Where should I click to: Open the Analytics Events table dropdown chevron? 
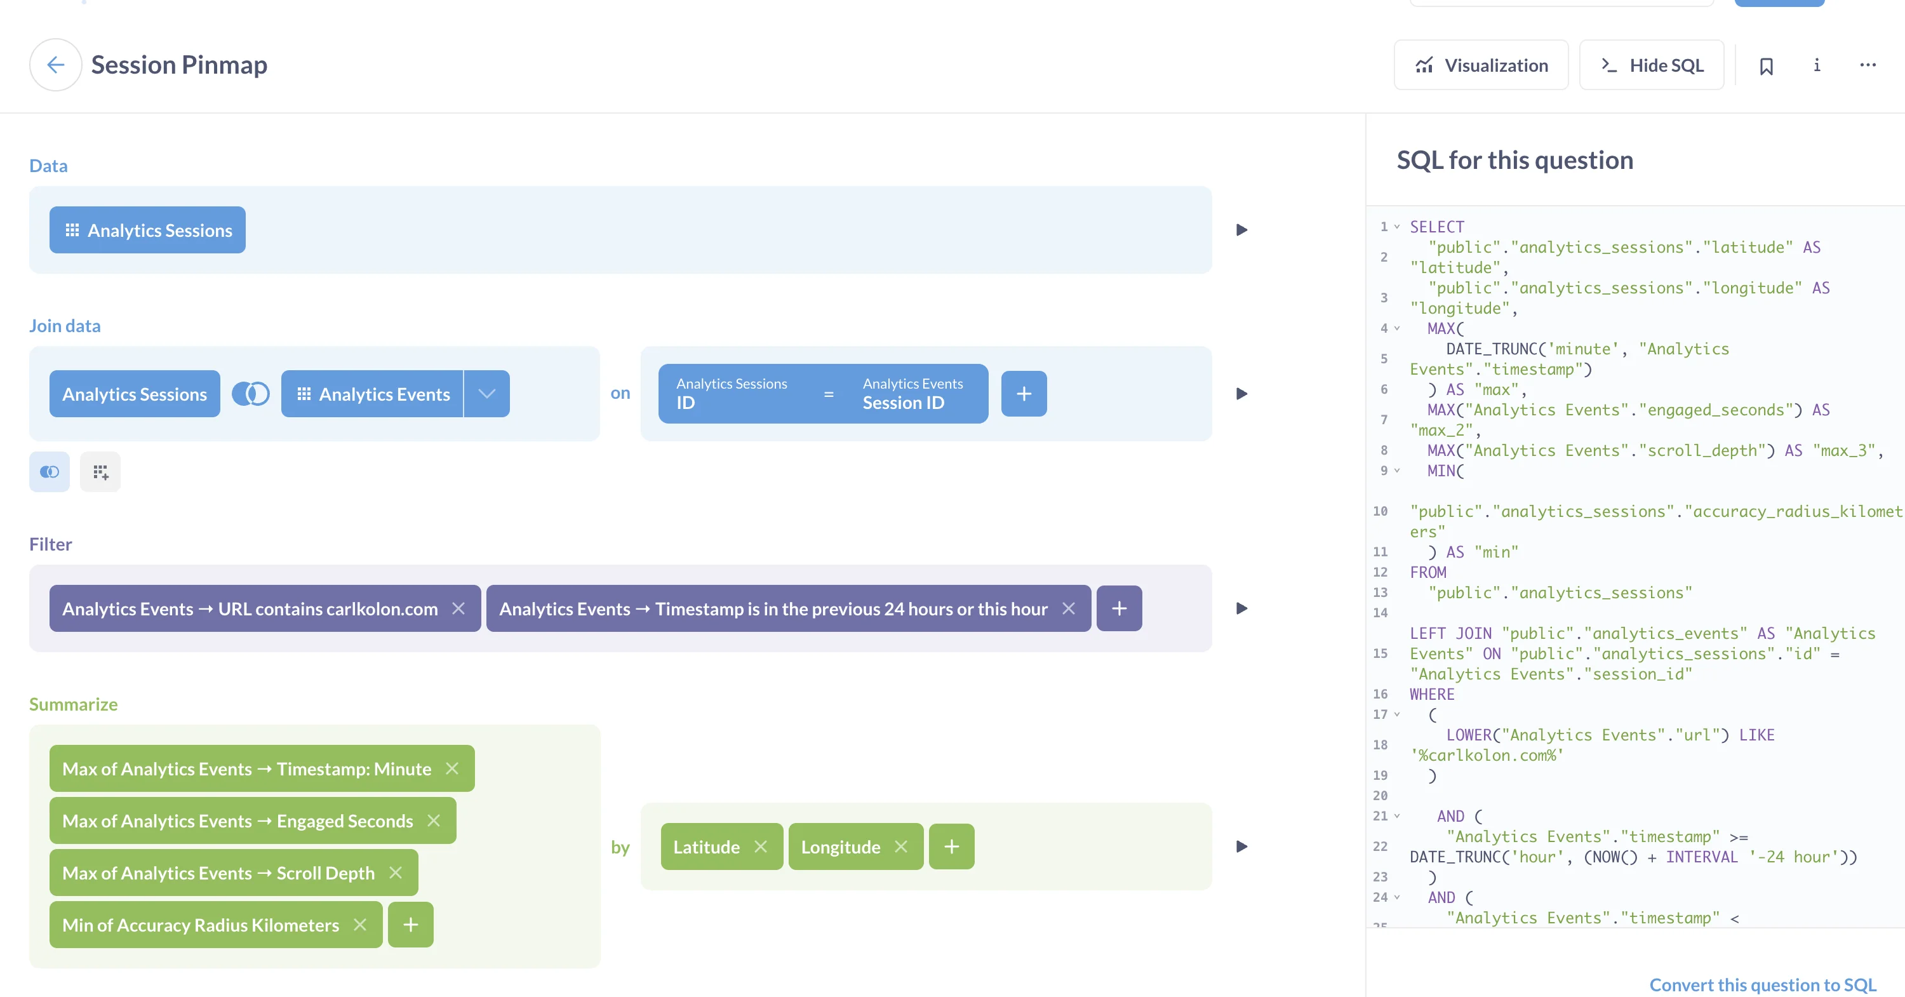pos(486,394)
